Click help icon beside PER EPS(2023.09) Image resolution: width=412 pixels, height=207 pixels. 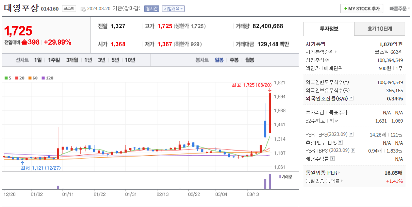351,134
